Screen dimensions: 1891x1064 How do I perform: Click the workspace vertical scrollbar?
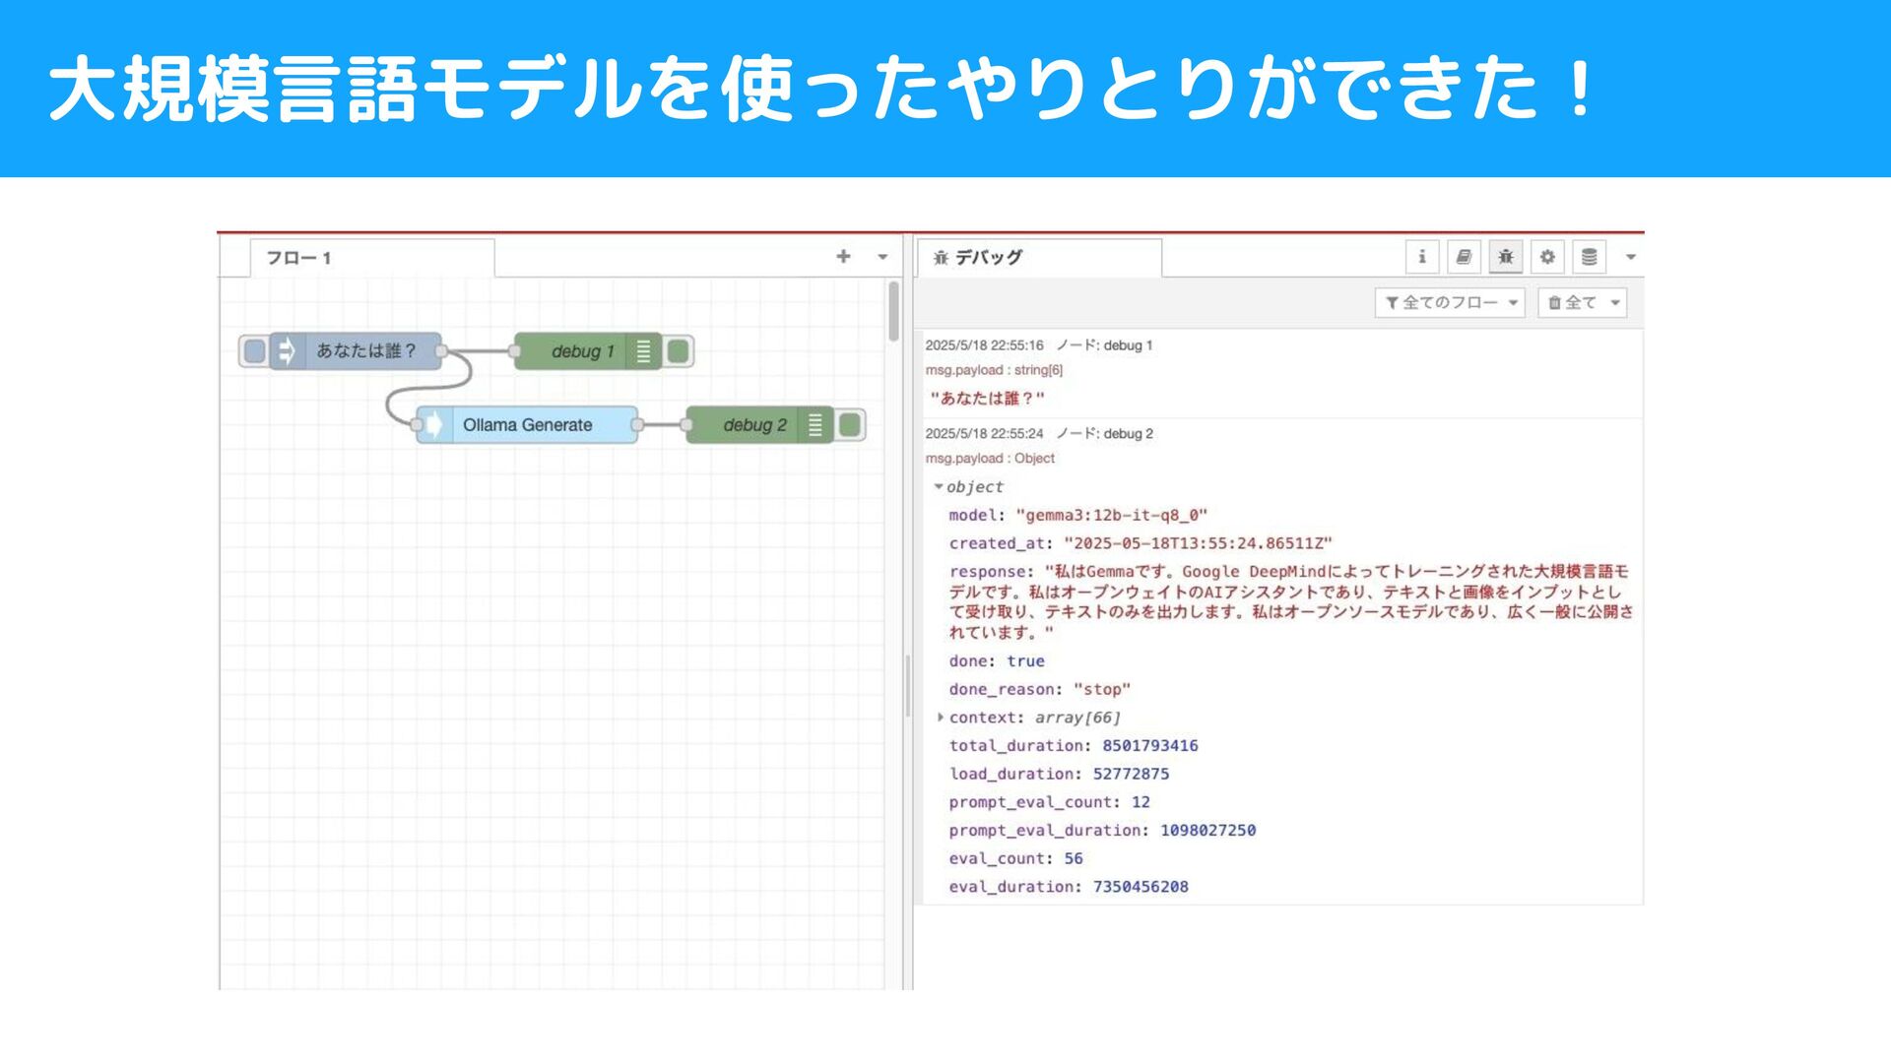point(893,311)
